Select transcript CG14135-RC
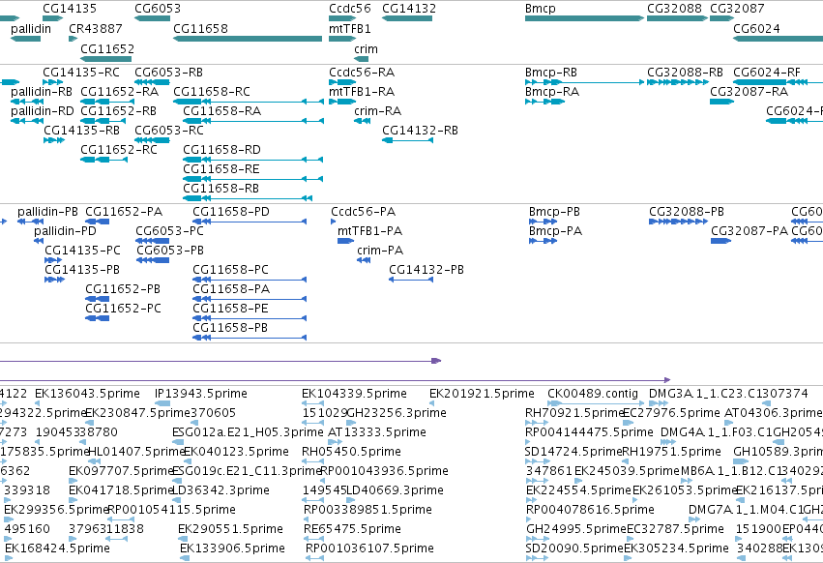This screenshot has width=823, height=563. pos(53,82)
